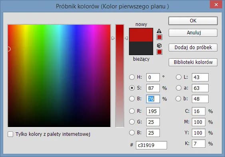Viewport: 225px width, 157px height.
Task: Select the G green radio button
Action: [132, 122]
